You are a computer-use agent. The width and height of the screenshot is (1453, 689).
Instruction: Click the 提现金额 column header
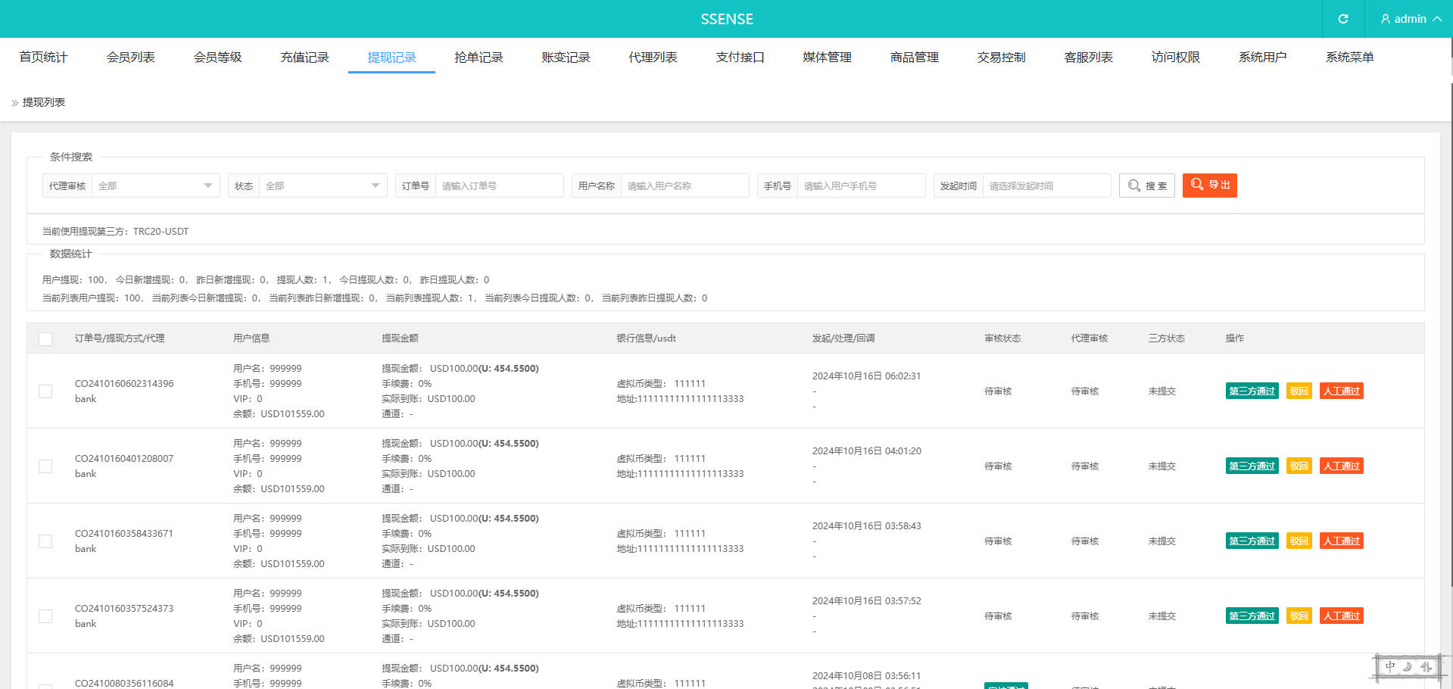[400, 338]
